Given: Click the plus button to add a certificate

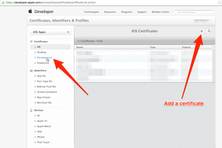Looking at the screenshot, I should (201, 31).
